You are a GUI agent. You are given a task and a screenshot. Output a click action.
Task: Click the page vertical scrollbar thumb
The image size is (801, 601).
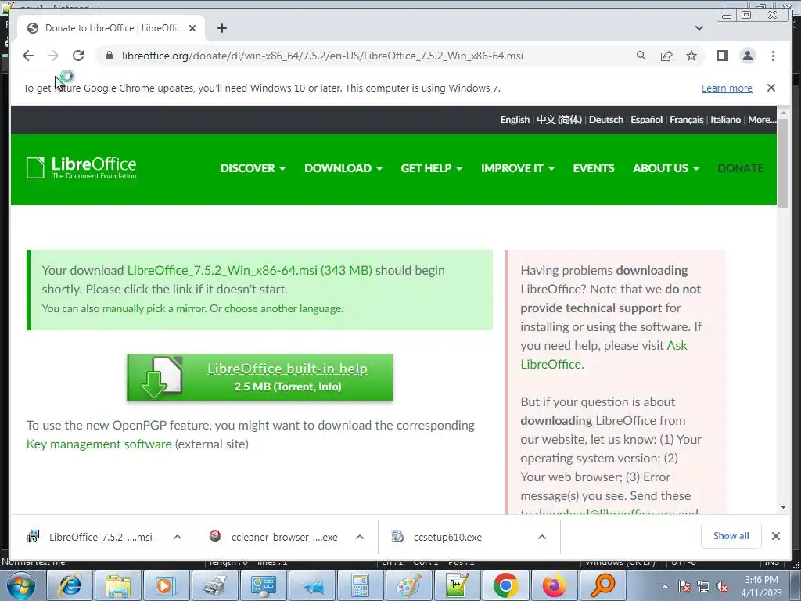click(783, 162)
